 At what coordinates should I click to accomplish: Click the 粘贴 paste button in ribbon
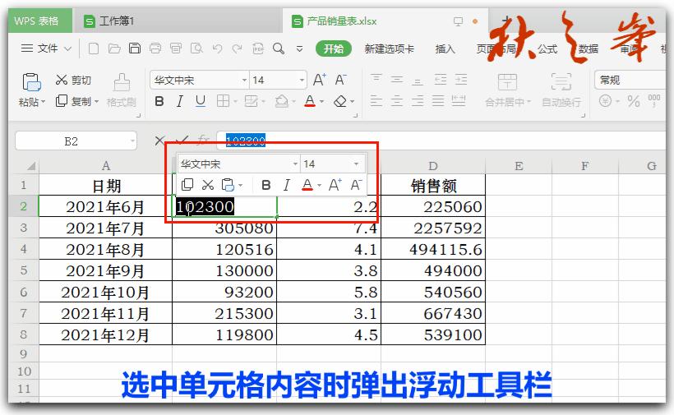[x=32, y=90]
